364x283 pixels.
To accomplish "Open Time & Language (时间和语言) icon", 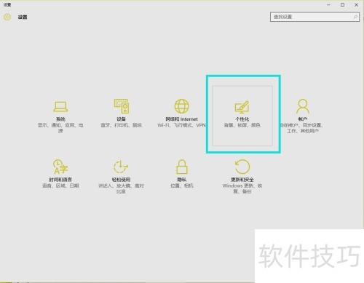I will point(60,167).
